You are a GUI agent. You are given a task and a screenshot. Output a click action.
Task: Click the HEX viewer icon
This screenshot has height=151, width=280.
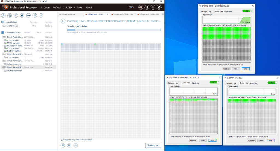click(x=28, y=15)
